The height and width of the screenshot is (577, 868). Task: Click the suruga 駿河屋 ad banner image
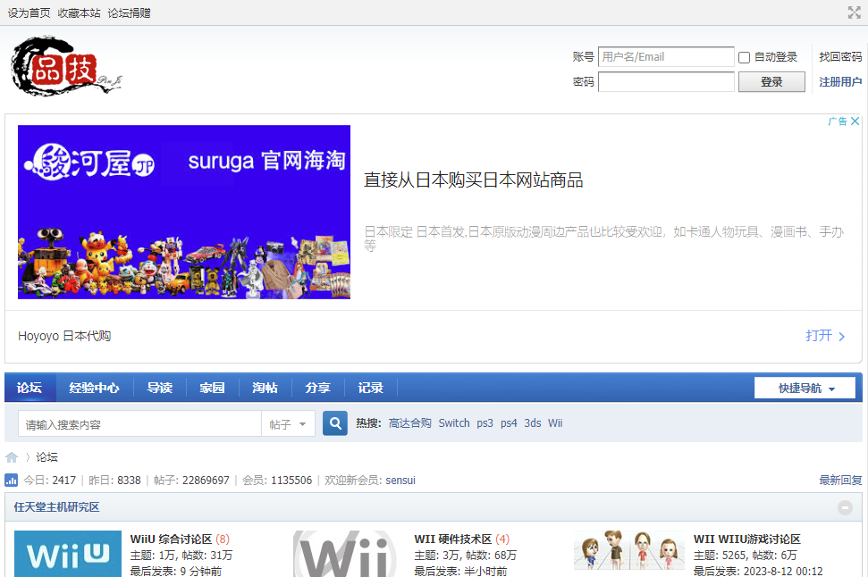[x=184, y=212]
